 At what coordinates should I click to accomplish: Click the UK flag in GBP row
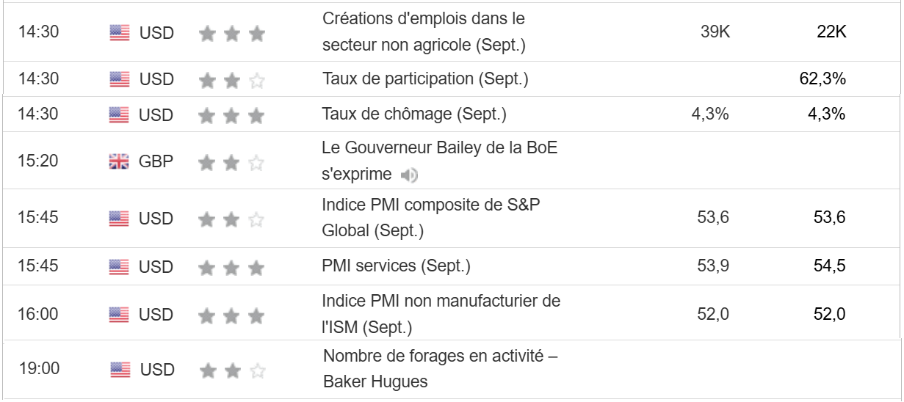pyautogui.click(x=119, y=162)
